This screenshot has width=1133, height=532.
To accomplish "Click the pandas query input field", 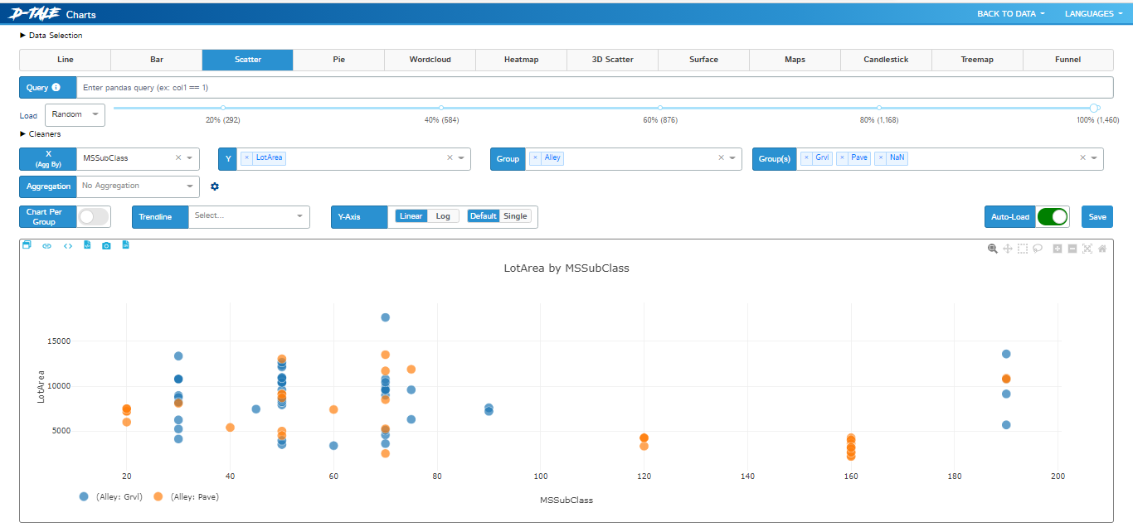I will [x=332, y=87].
